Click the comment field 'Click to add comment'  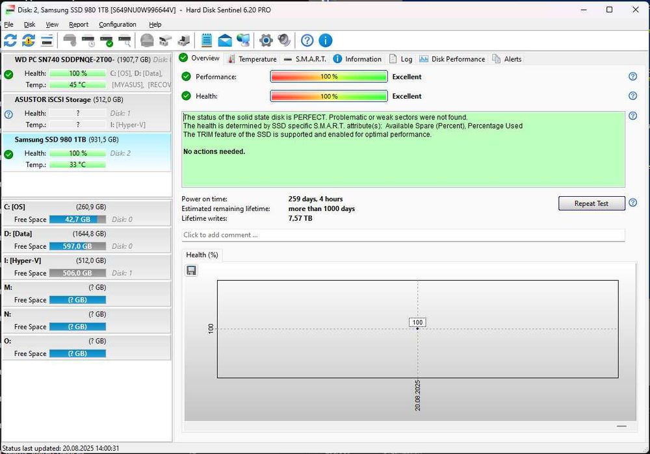403,235
